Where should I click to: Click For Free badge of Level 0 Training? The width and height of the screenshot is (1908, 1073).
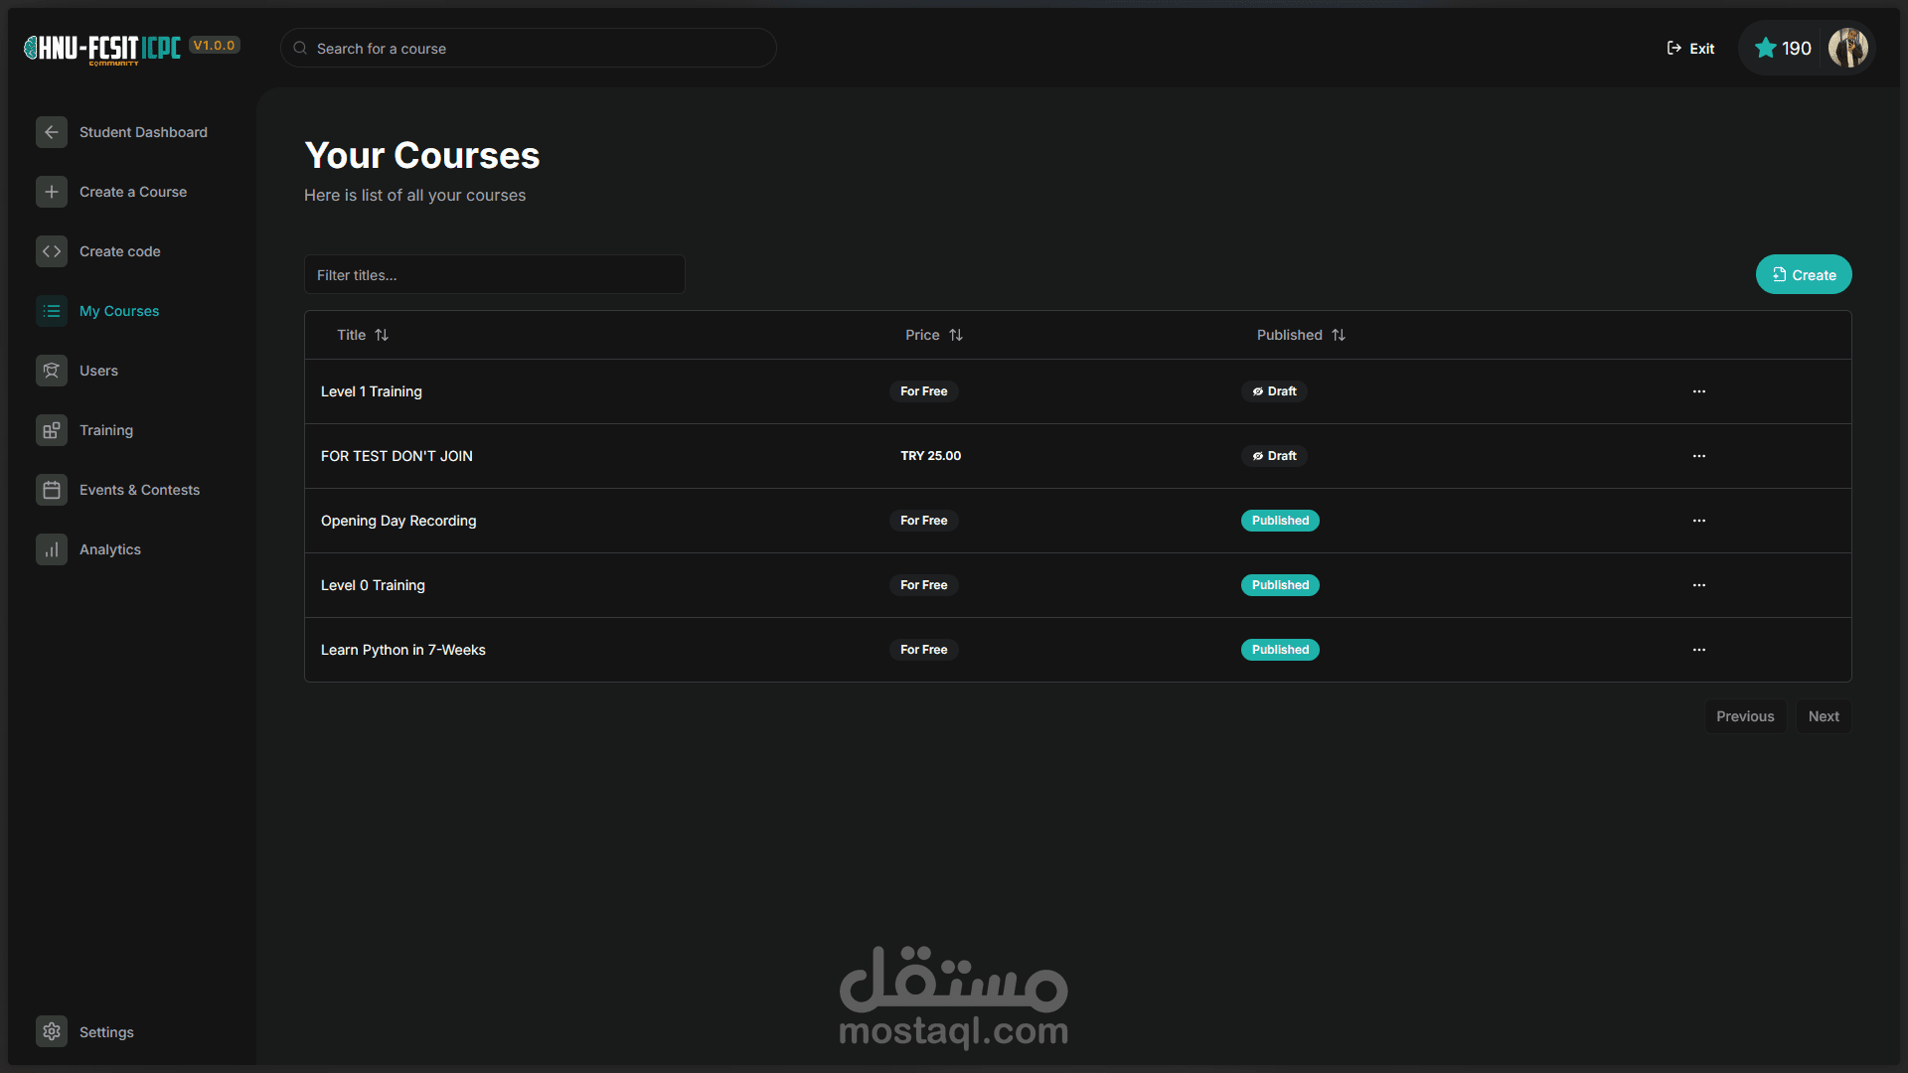point(924,585)
